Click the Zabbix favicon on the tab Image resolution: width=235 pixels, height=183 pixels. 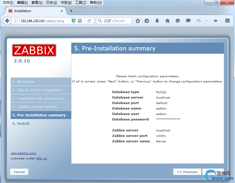10,11
